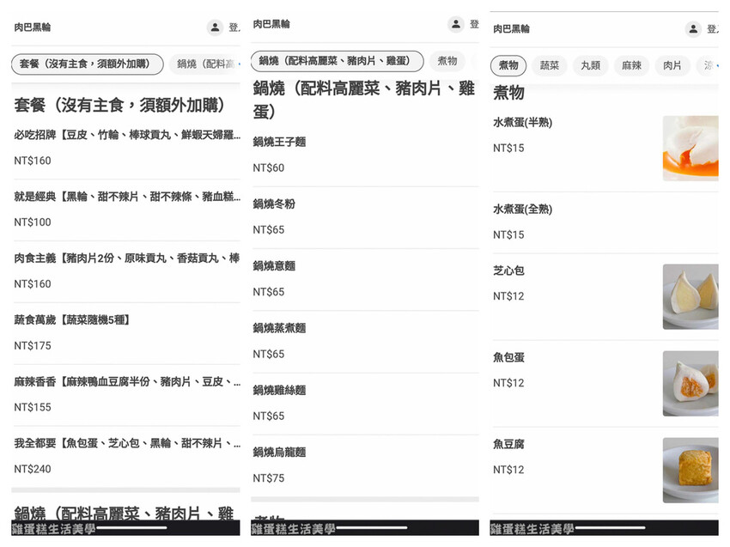This screenshot has width=730, height=547.
Task: Tap the account icon in the right panel
Action: point(693,29)
